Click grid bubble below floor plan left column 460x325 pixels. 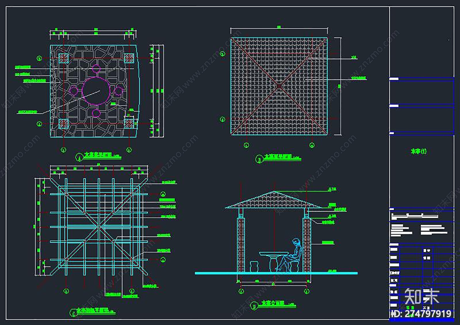pyautogui.click(x=64, y=150)
